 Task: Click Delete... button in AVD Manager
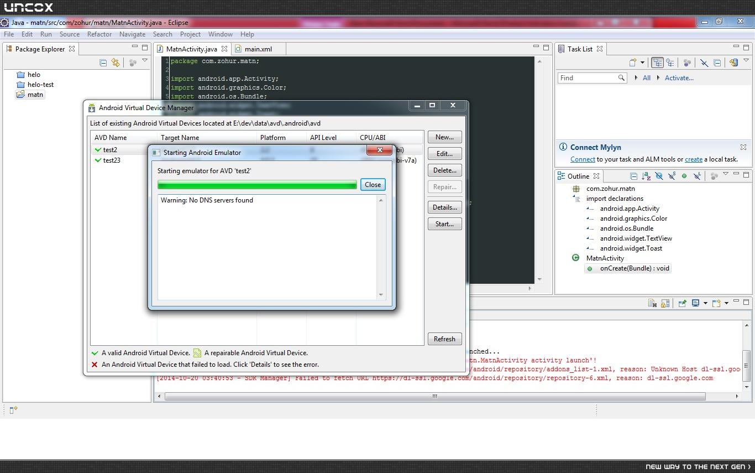coord(444,170)
